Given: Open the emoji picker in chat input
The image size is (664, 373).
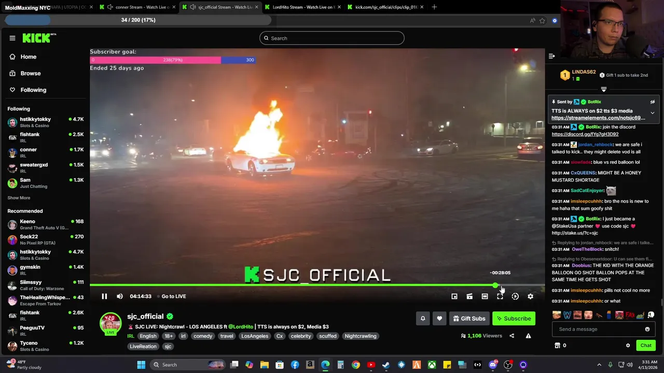Looking at the screenshot, I should coord(647,329).
